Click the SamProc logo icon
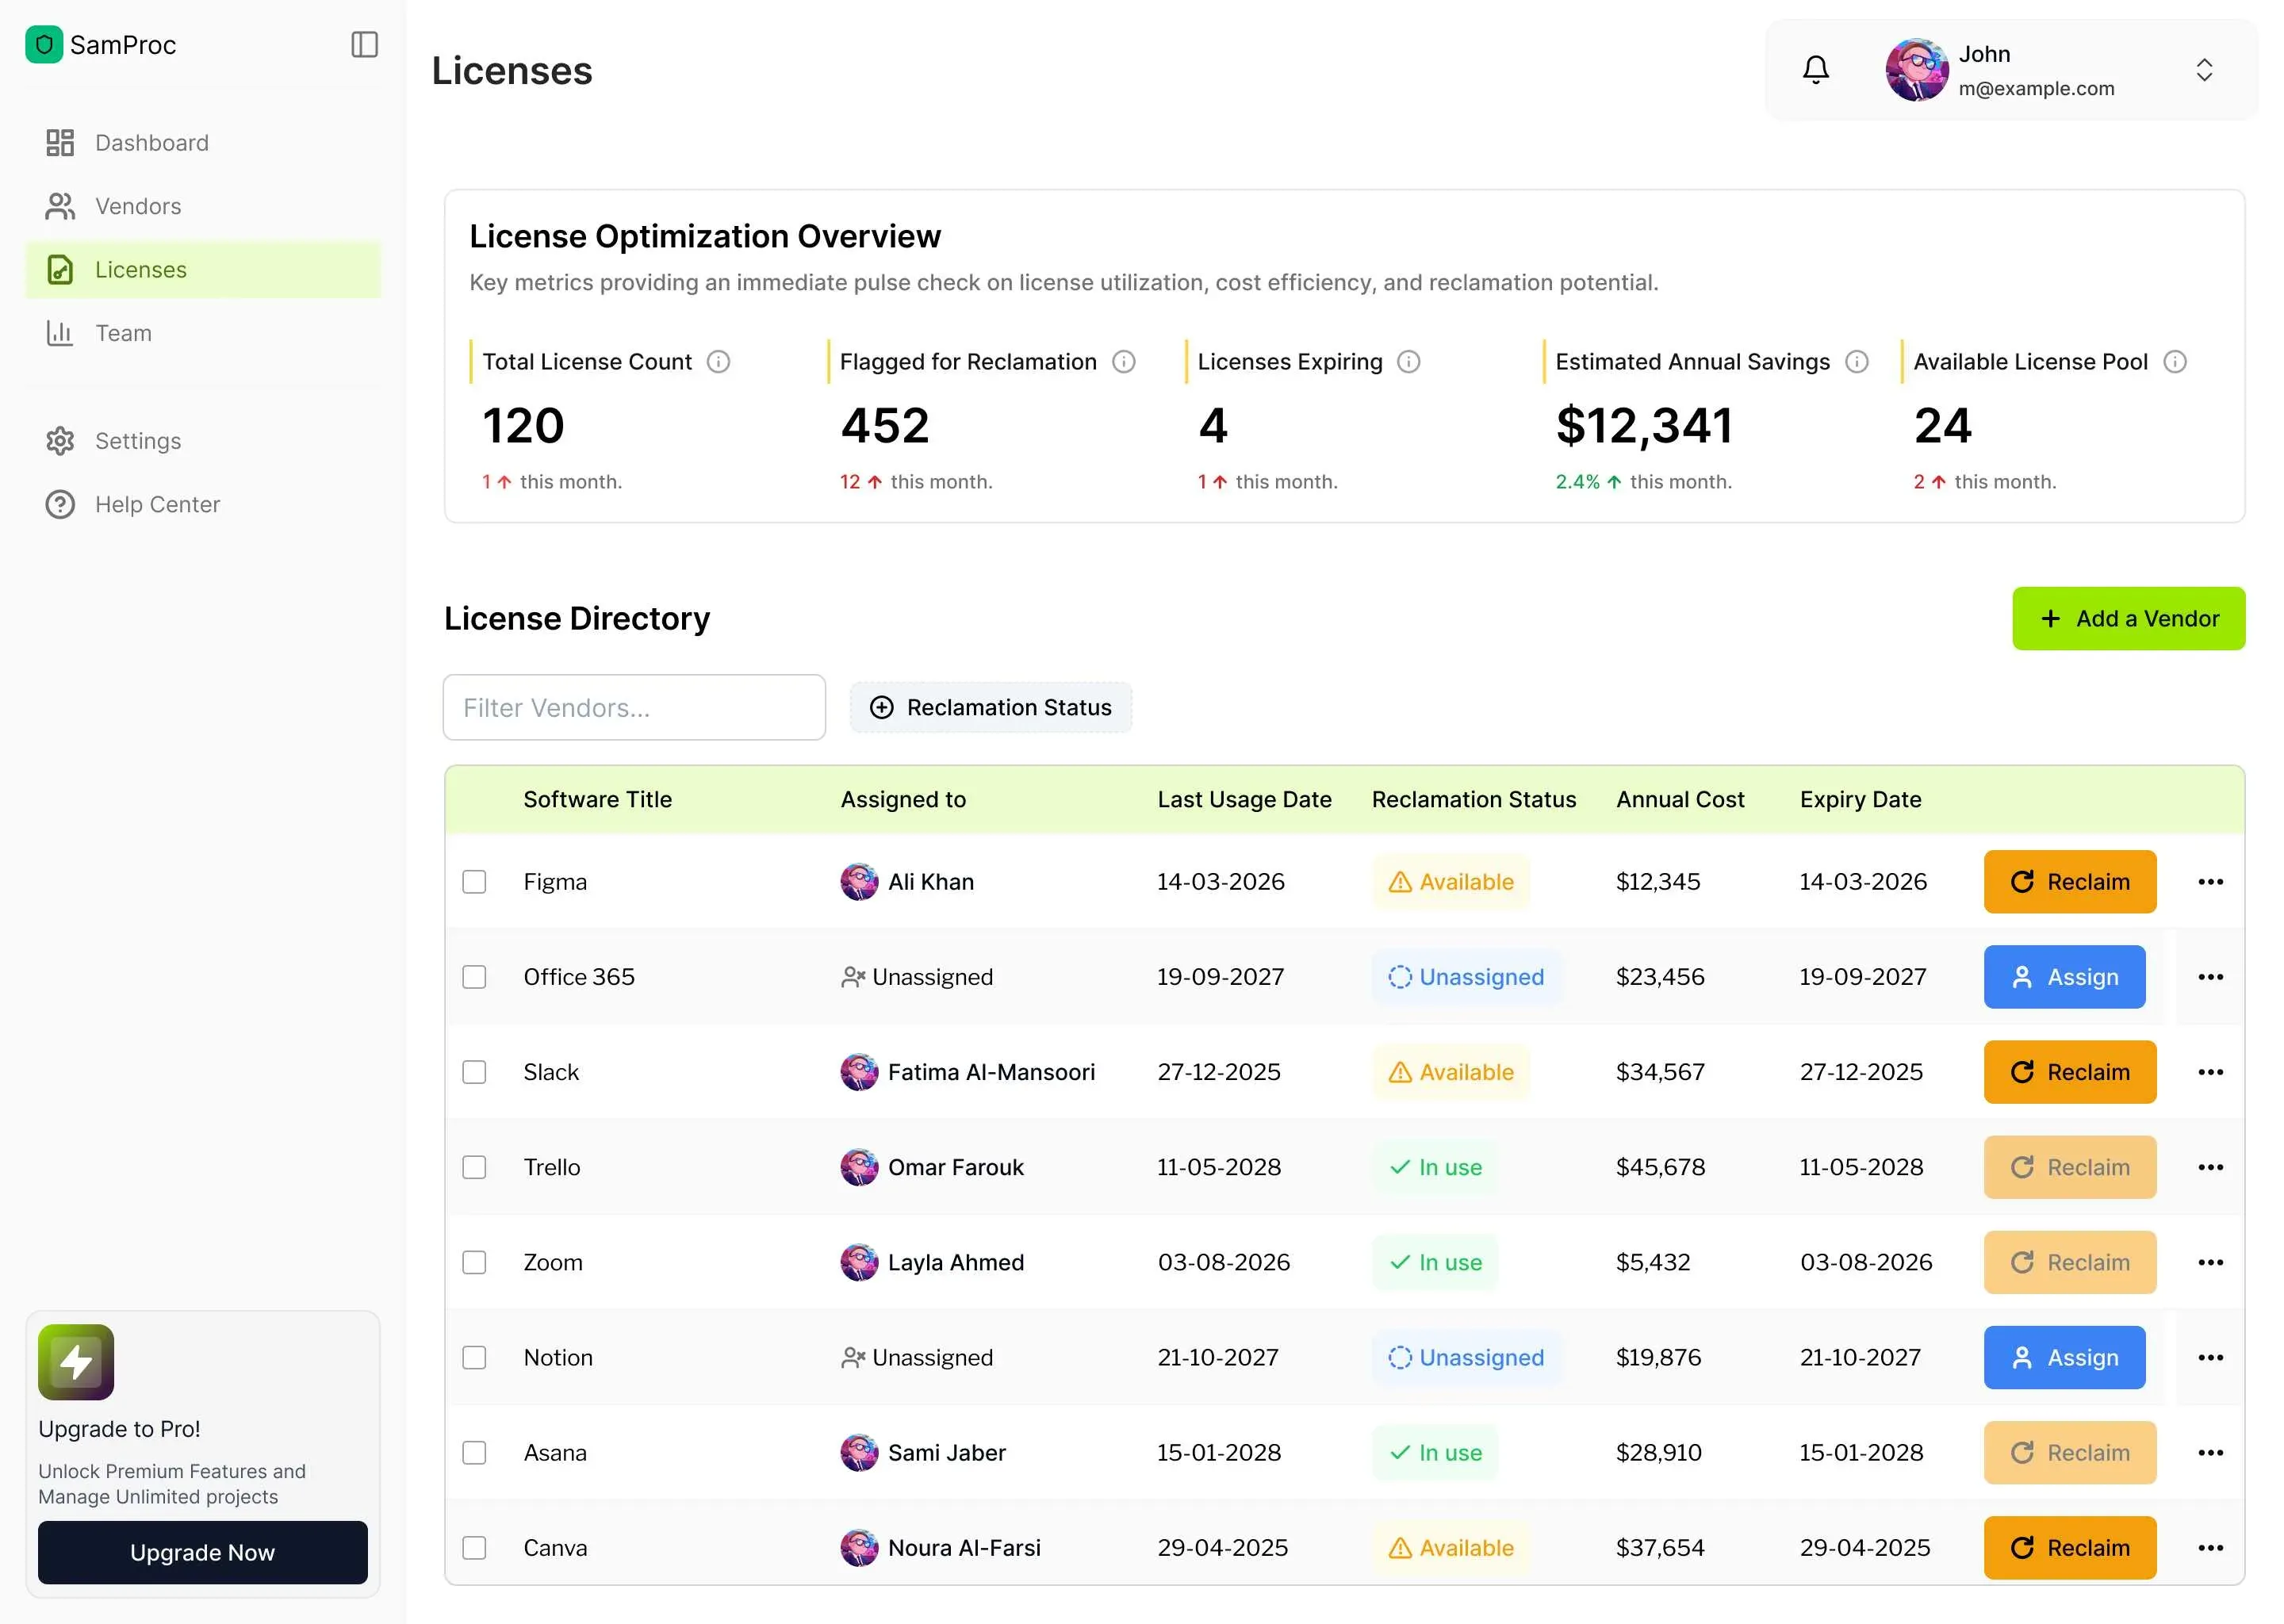The image size is (2284, 1624). [44, 45]
